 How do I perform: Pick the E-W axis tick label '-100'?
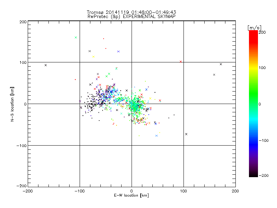[x=80, y=191]
